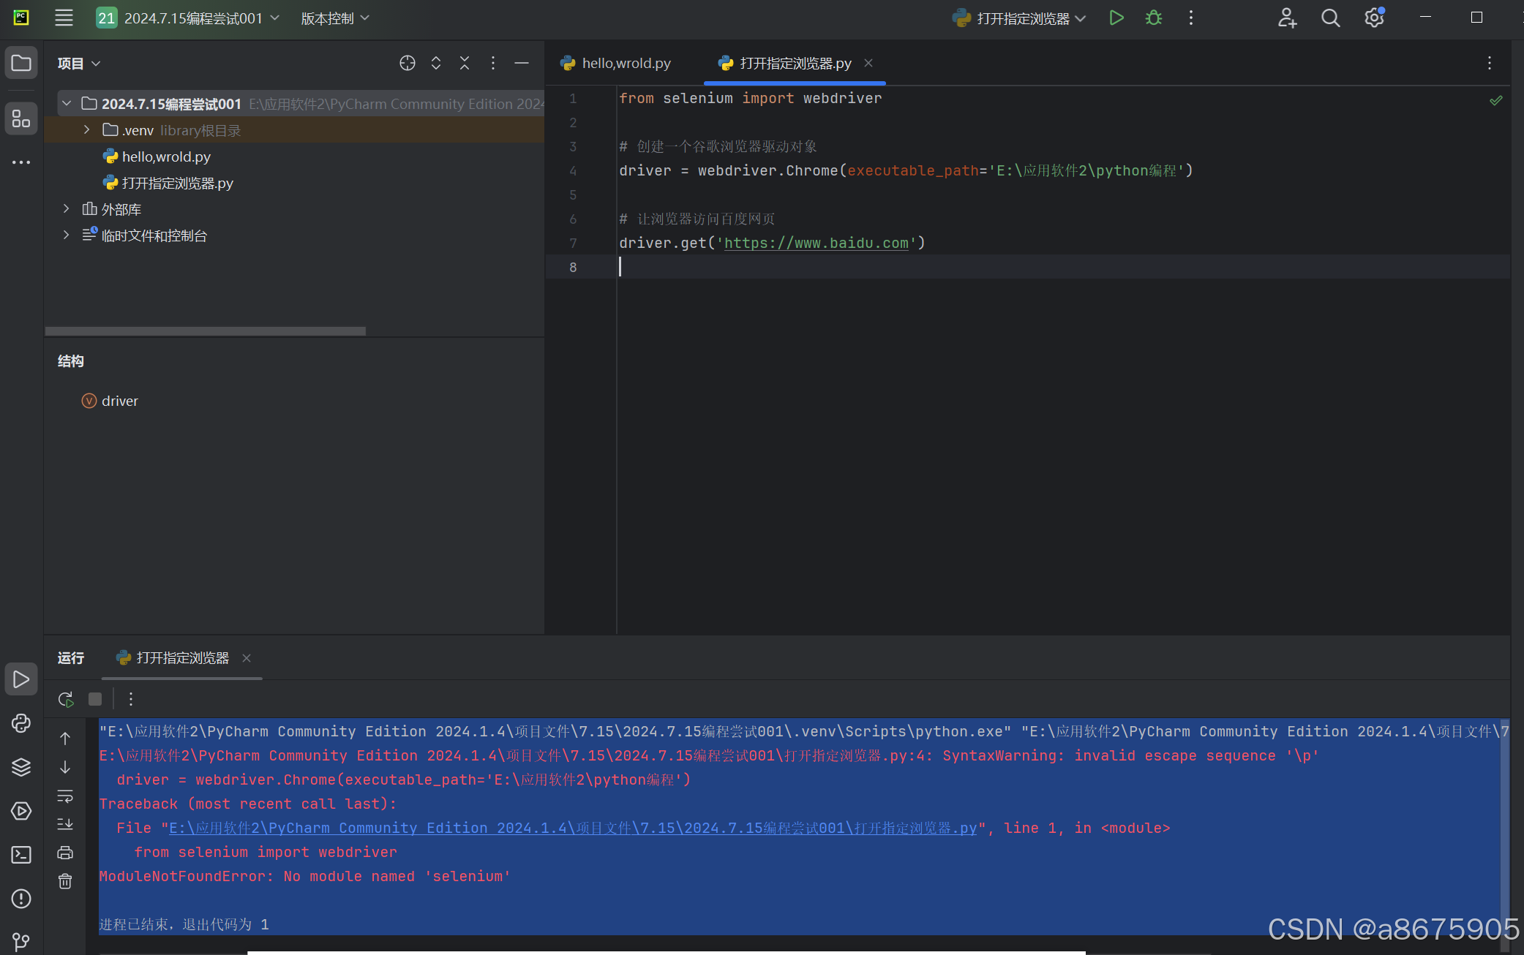Click the Rerun icon in the run panel
This screenshot has height=955, width=1524.
pyautogui.click(x=66, y=699)
